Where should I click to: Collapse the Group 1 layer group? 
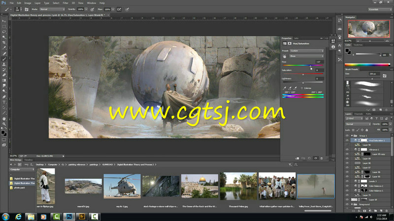click(352, 136)
